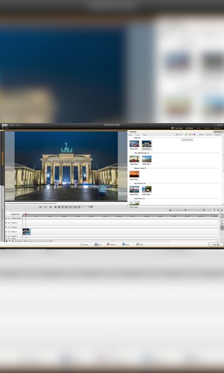
Task: Open the View dropdown in My Media
Action: point(202,135)
